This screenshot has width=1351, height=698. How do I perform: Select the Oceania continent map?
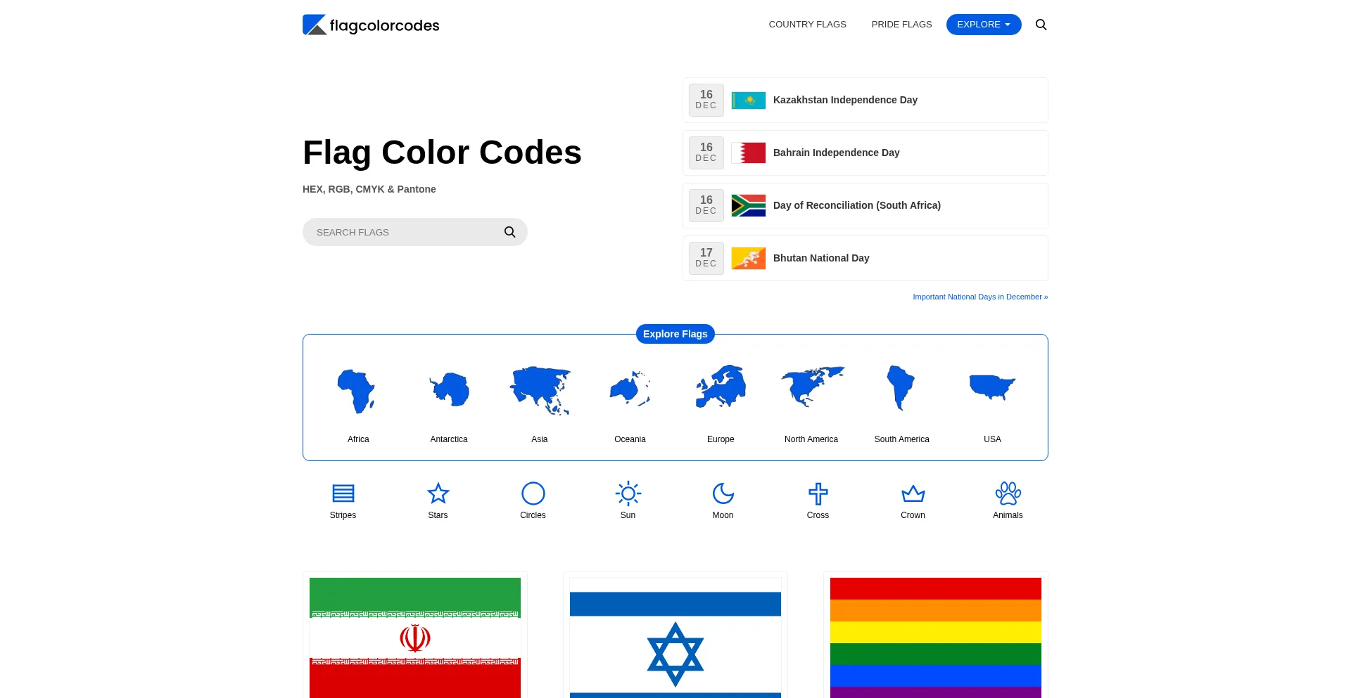(x=630, y=388)
